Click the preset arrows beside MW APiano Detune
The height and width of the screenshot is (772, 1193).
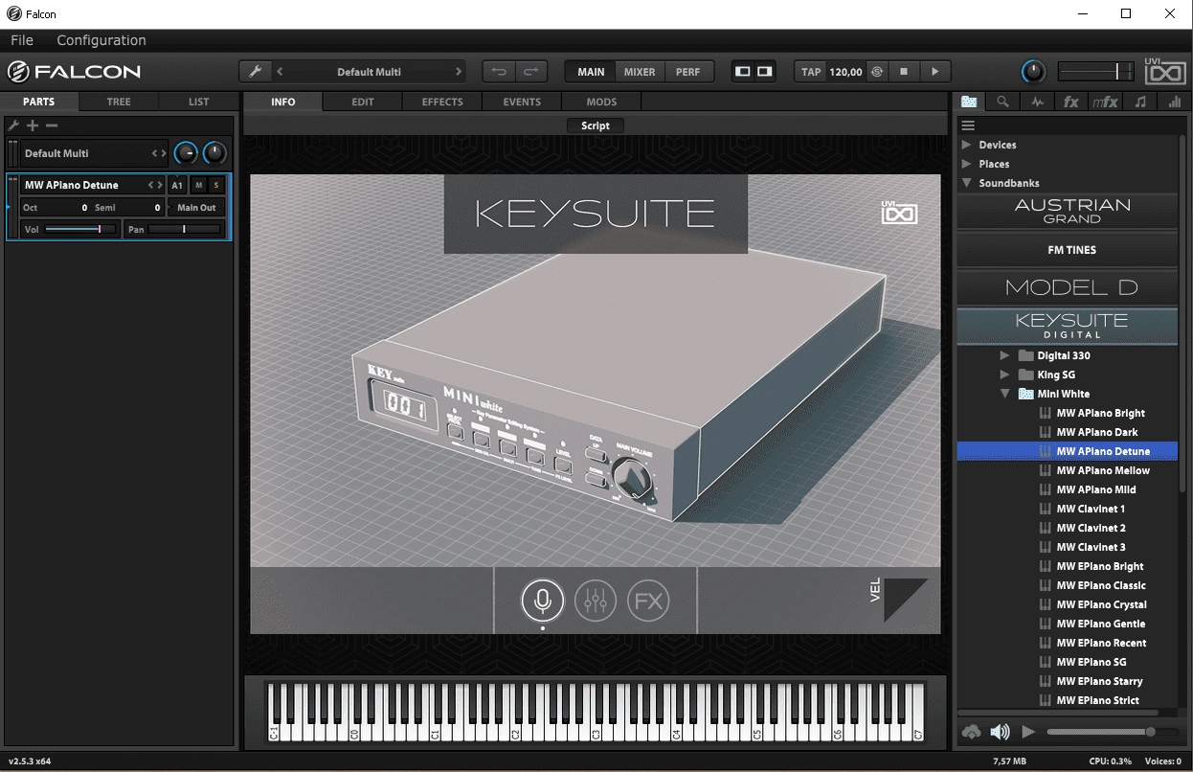[x=154, y=185]
